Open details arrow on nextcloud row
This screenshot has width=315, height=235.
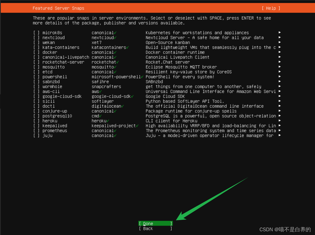280,37
